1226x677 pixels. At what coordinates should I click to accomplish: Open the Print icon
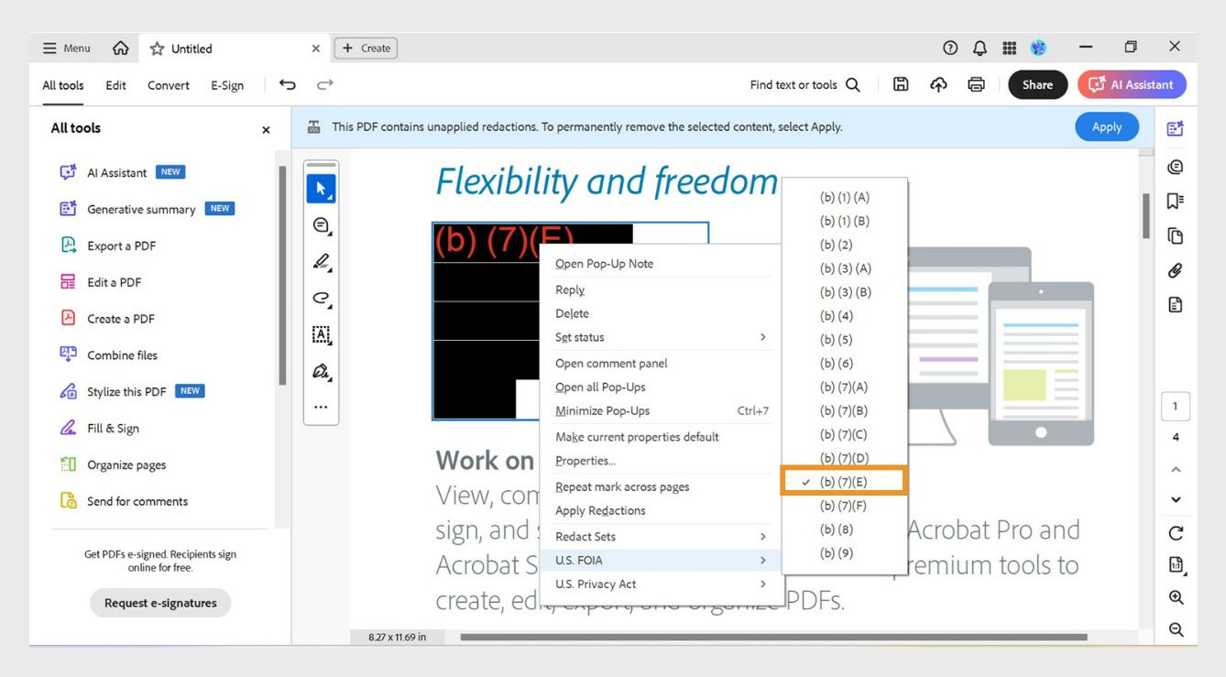976,83
